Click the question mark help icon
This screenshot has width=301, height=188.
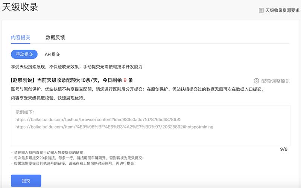coord(256,81)
